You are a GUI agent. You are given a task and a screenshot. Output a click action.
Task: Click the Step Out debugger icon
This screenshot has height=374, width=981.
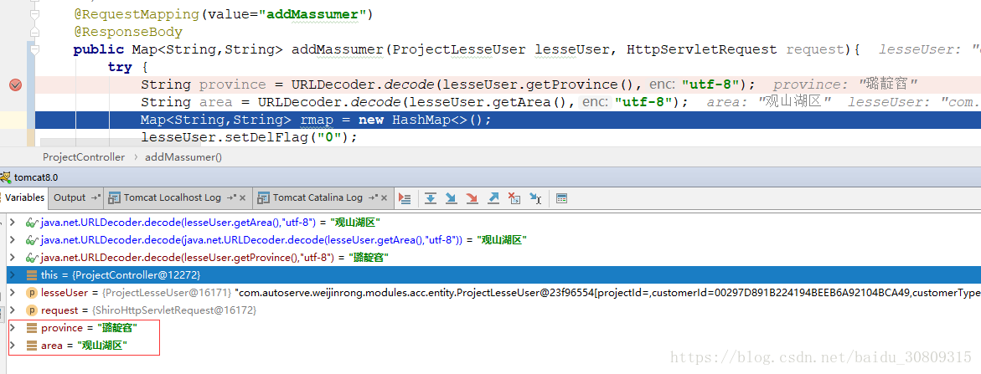(x=493, y=198)
